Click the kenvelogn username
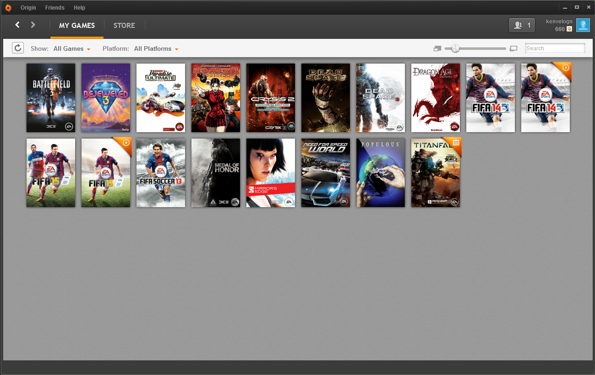595x375 pixels. click(559, 21)
